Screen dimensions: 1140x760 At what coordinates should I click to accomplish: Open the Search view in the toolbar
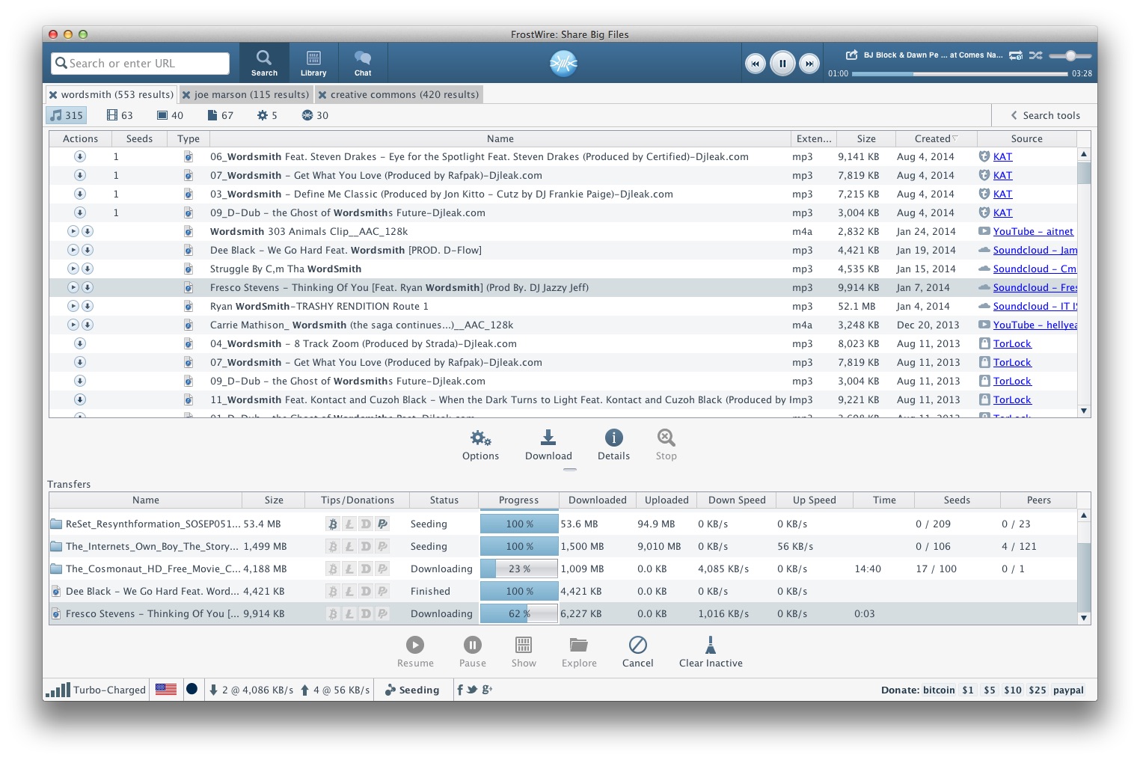coord(264,63)
